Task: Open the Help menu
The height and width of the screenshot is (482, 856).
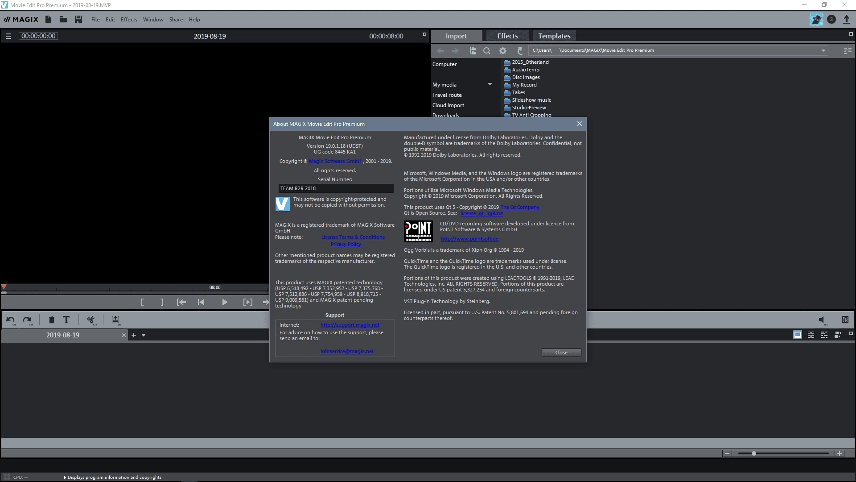Action: (x=194, y=20)
